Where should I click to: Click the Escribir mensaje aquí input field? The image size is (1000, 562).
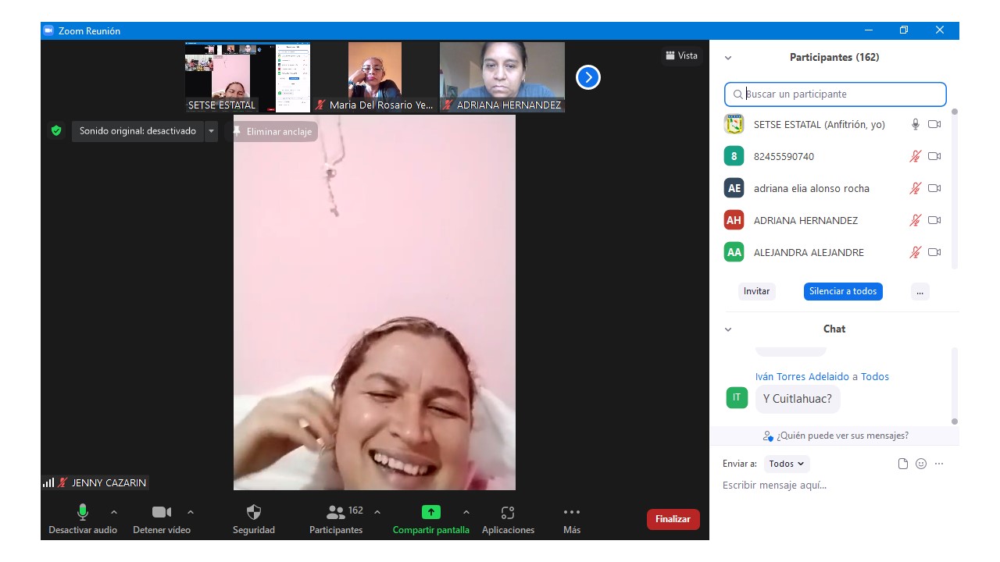click(x=834, y=486)
